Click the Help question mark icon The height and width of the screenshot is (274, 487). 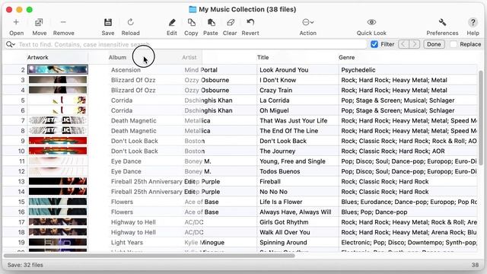coord(473,22)
